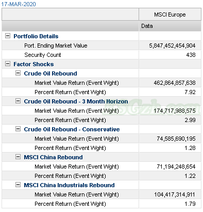
Task: Select the Factor Shocks heading
Action: pos(33,64)
